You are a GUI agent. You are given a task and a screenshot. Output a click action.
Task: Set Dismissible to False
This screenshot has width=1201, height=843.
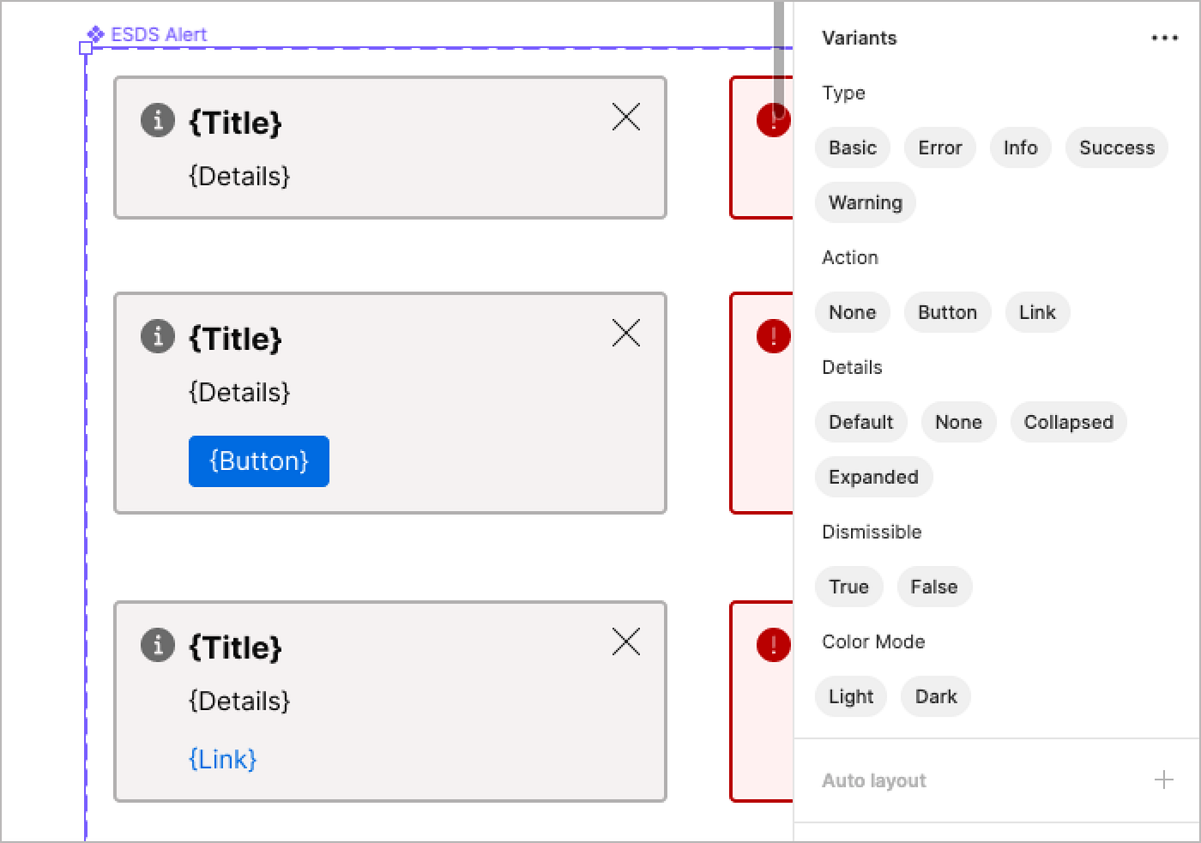934,587
